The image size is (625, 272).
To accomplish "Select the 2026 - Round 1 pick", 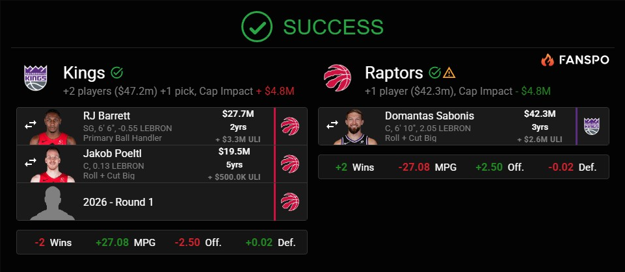I will [118, 202].
